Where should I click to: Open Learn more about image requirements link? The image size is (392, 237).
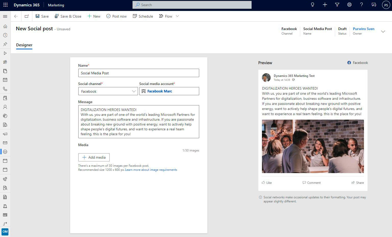click(151, 170)
